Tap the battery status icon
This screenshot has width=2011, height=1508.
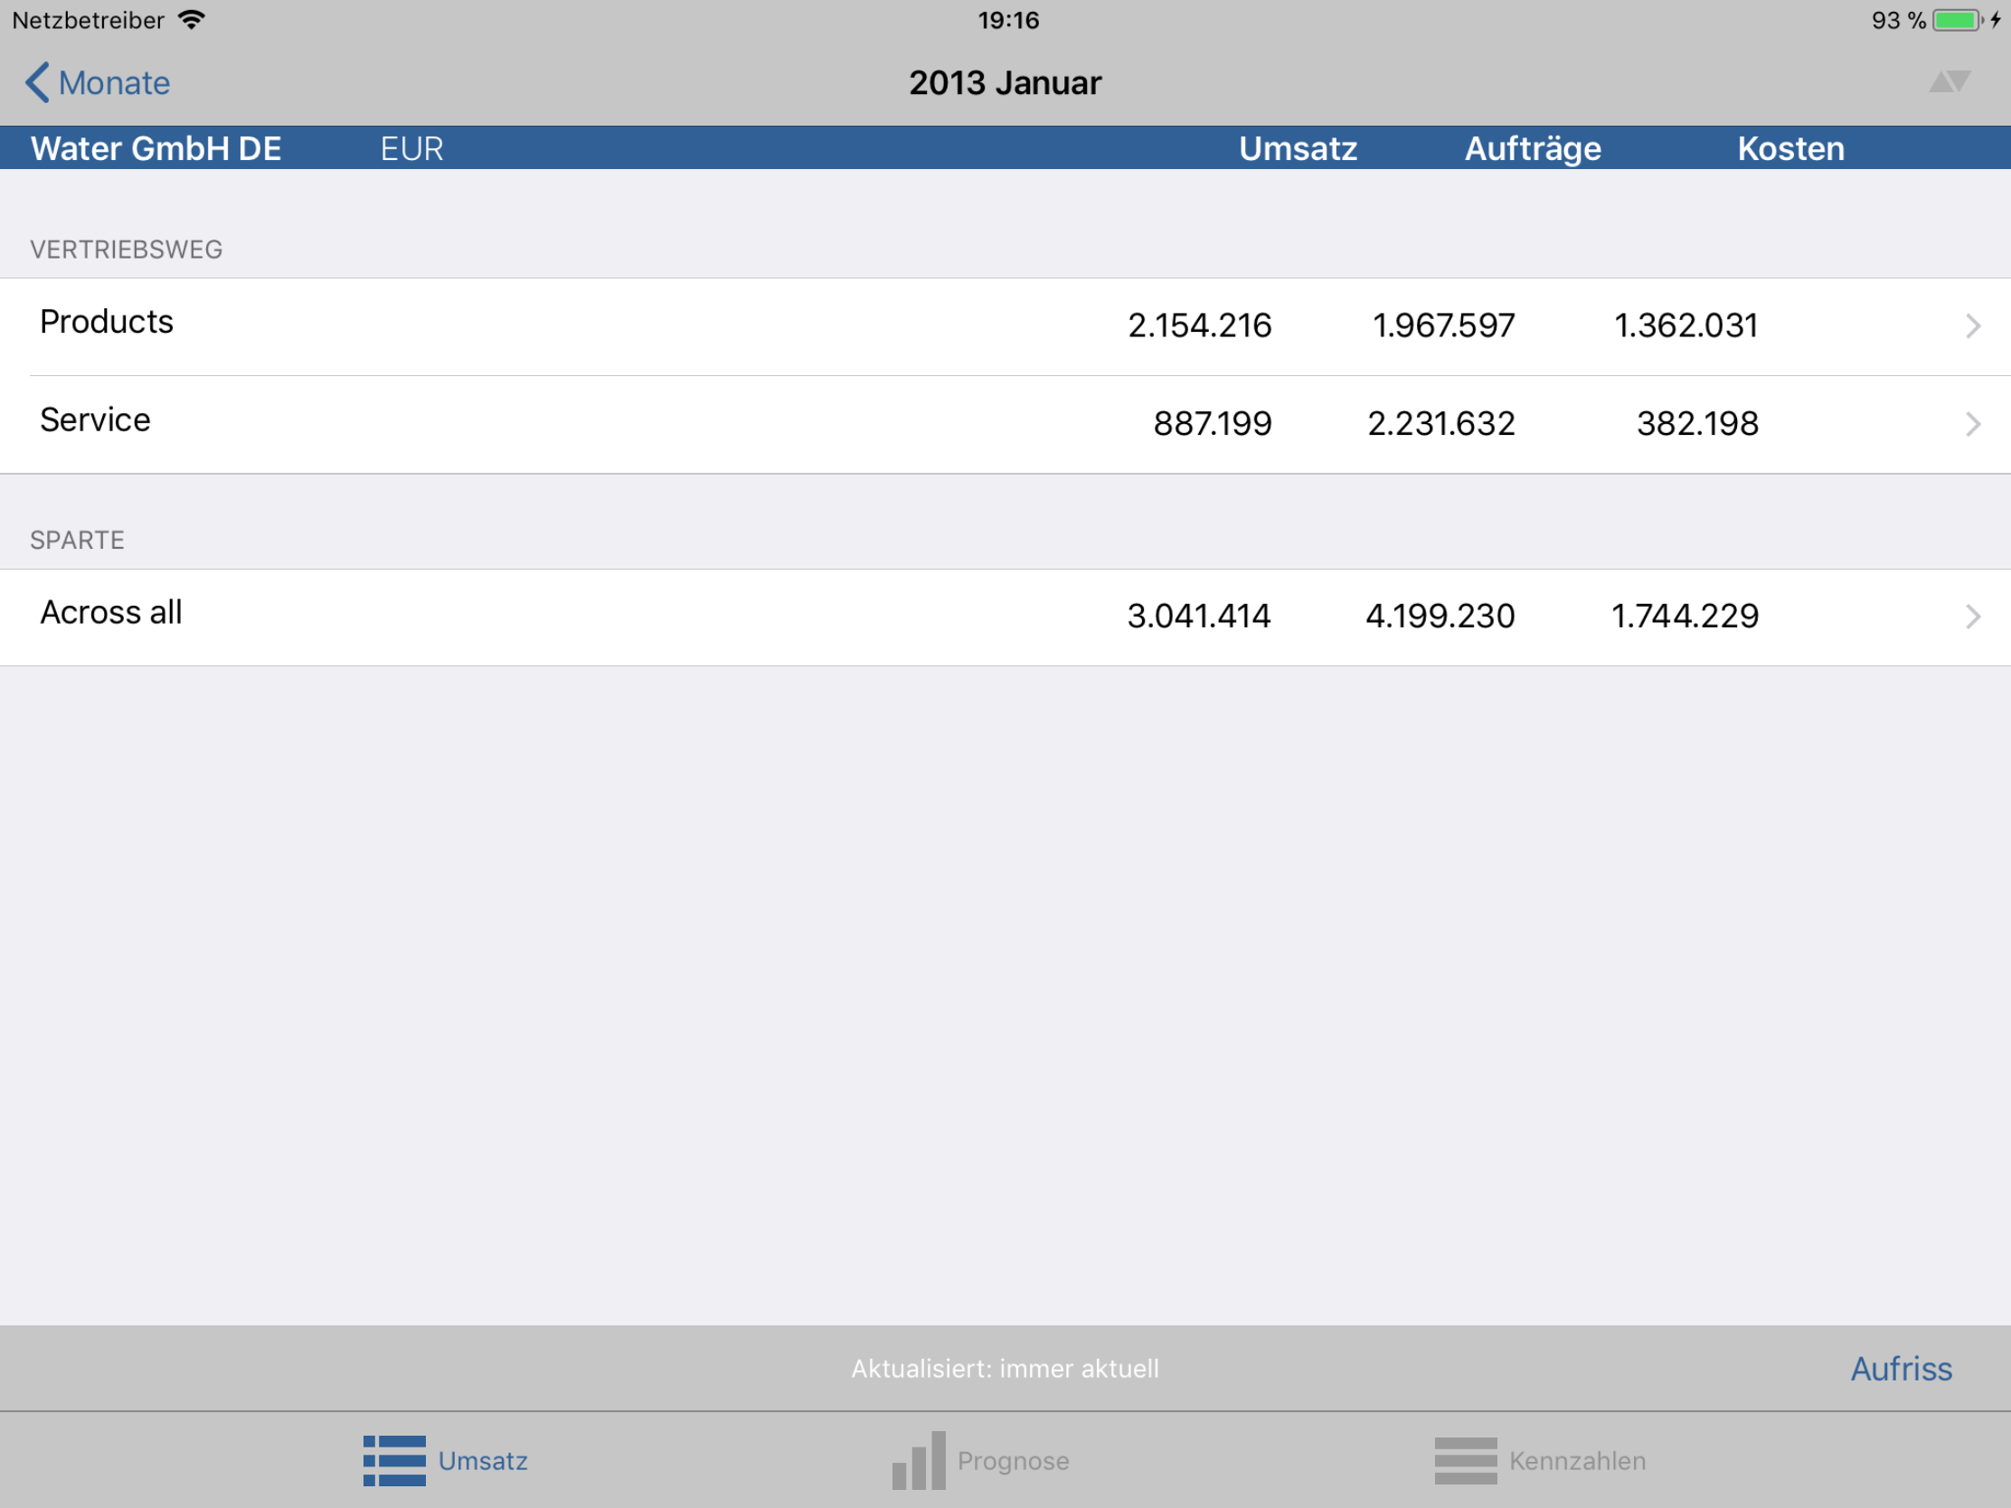[1959, 20]
